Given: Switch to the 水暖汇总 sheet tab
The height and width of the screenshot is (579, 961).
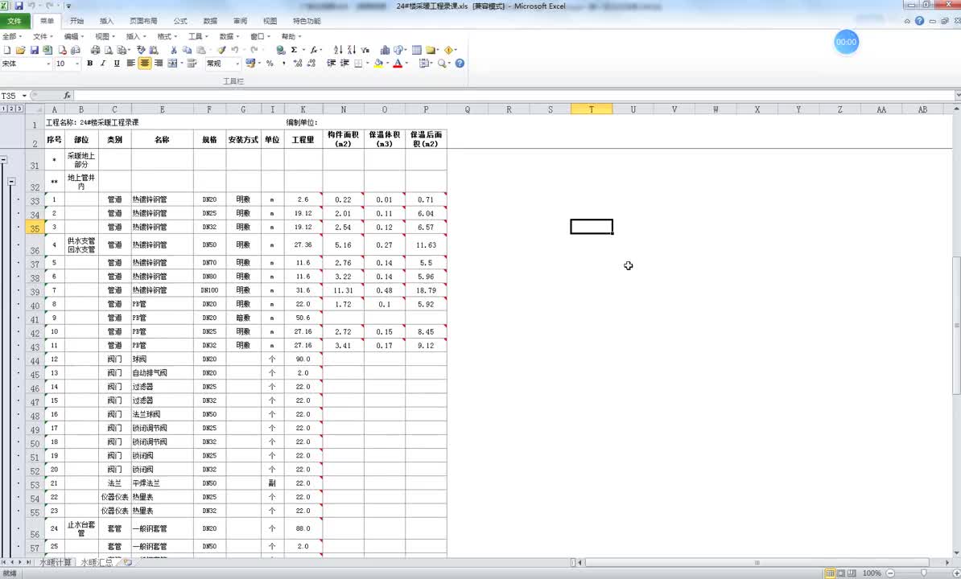Looking at the screenshot, I should coord(97,562).
